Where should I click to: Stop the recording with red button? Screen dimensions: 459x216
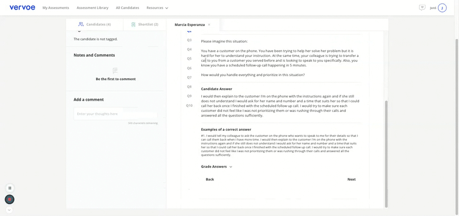pyautogui.click(x=10, y=200)
